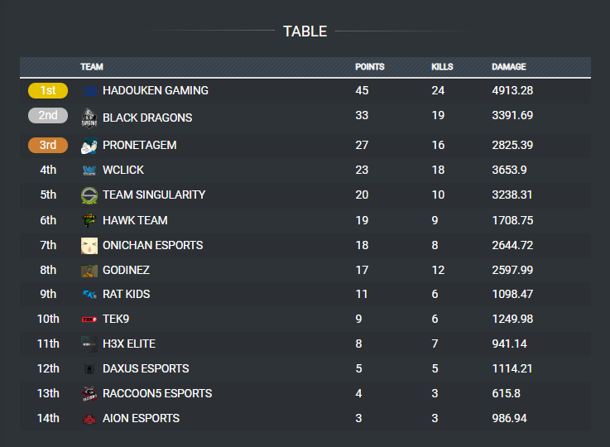Click Godinez's 12 kills value

coord(438,271)
